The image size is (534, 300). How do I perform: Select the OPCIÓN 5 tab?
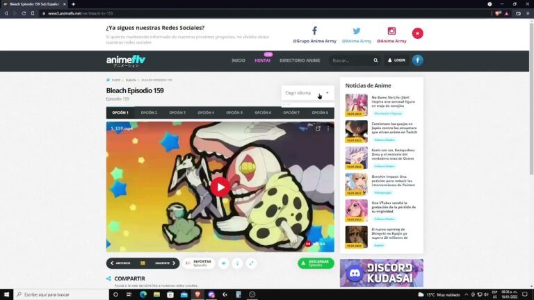click(234, 112)
